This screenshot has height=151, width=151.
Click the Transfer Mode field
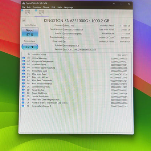78,38
